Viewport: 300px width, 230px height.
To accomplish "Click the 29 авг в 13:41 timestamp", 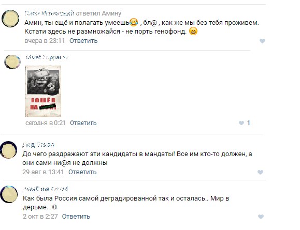I will pos(43,172).
